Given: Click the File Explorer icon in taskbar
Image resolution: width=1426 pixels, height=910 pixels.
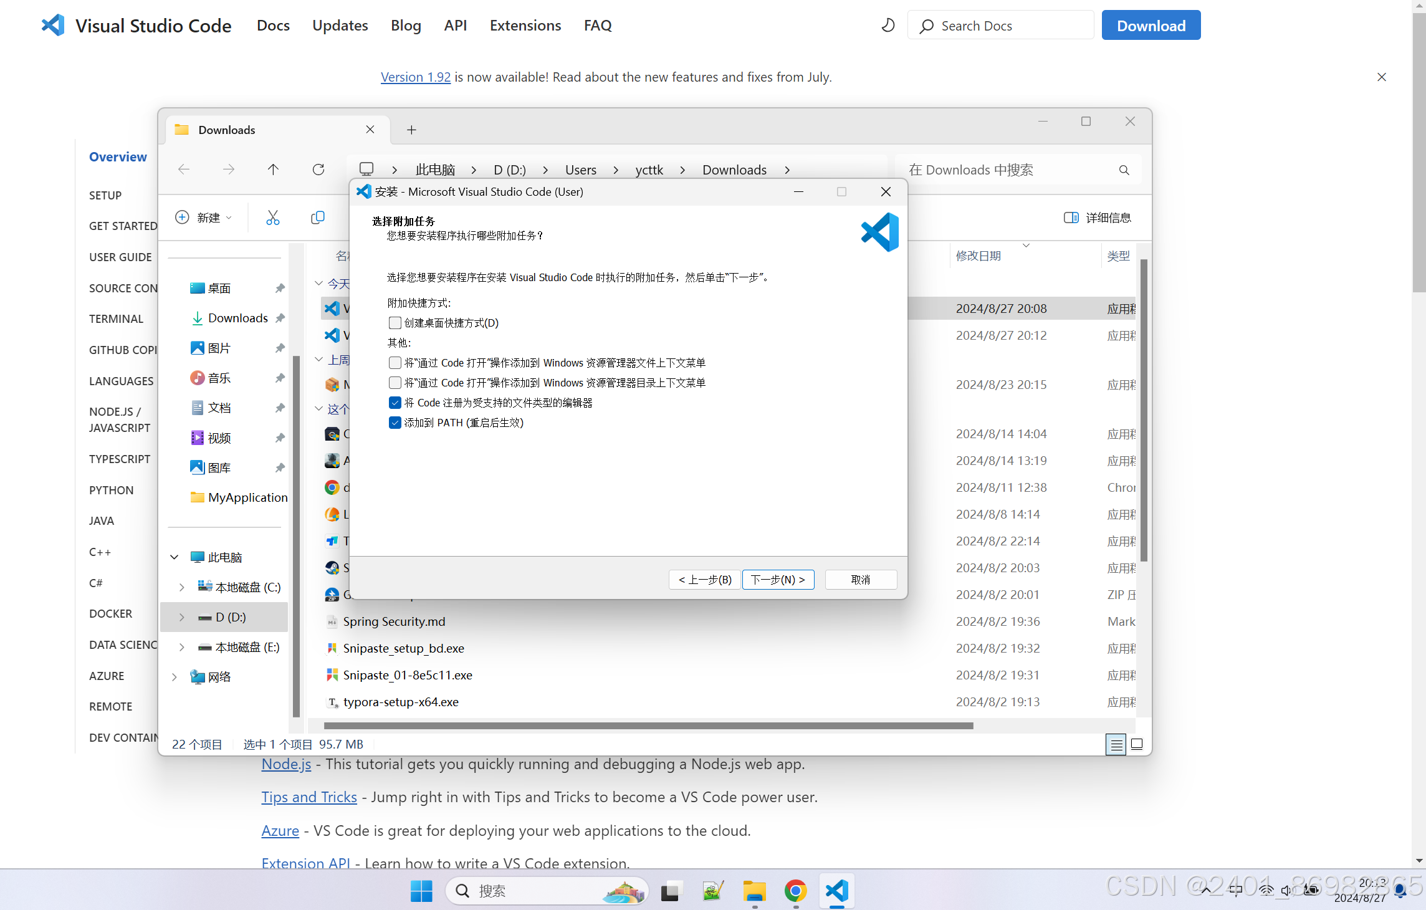Looking at the screenshot, I should click(x=754, y=891).
